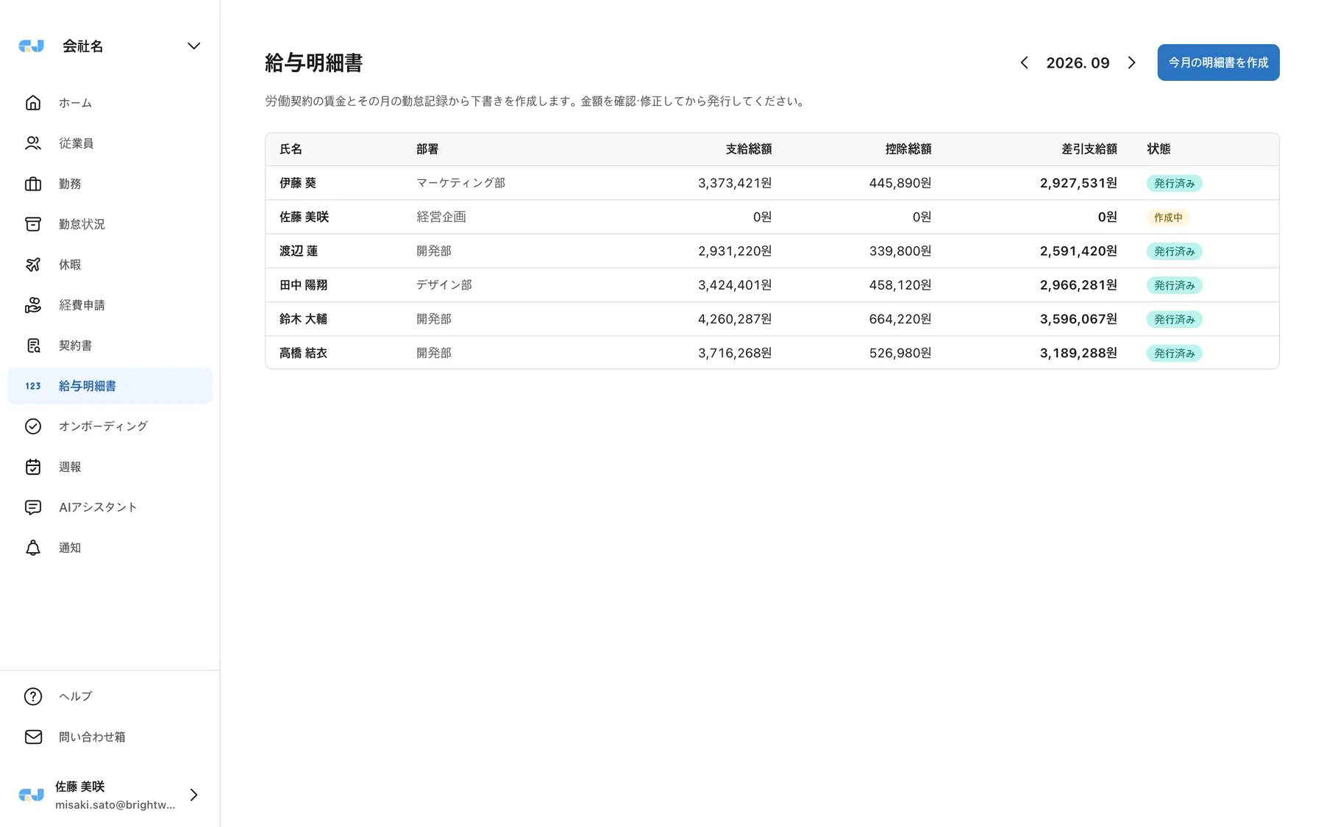Click the name 鈴木 大輔 in the table
Viewport: 1324px width, 827px height.
coord(303,319)
